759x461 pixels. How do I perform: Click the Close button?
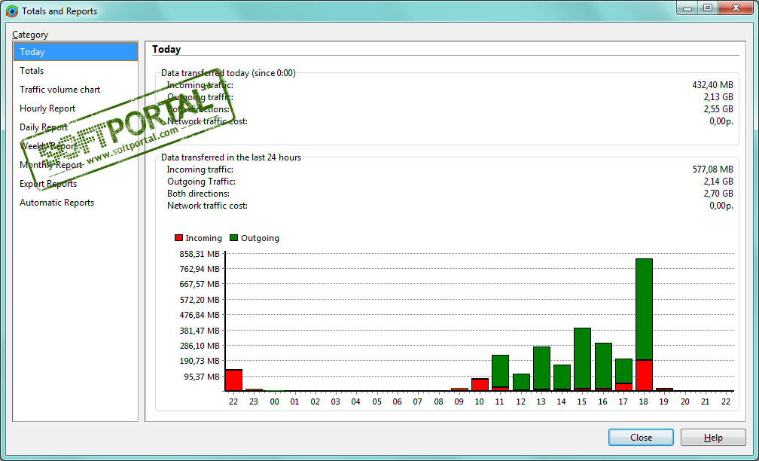coord(641,437)
